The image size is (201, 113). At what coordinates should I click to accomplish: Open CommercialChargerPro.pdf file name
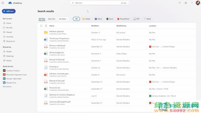[x=60, y=102]
